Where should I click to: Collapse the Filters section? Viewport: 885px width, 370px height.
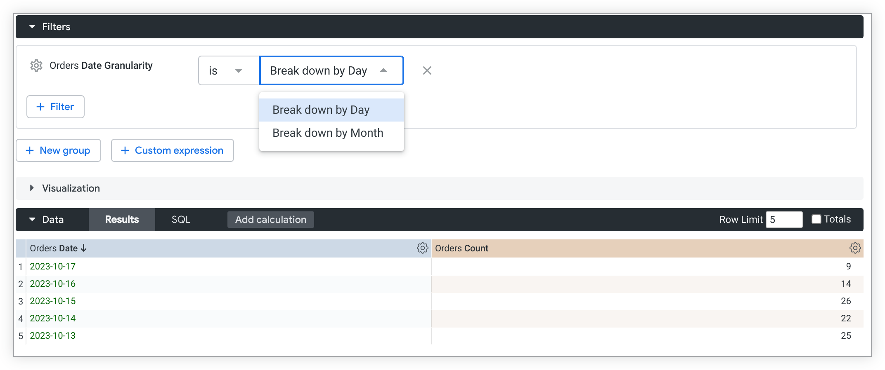click(32, 27)
